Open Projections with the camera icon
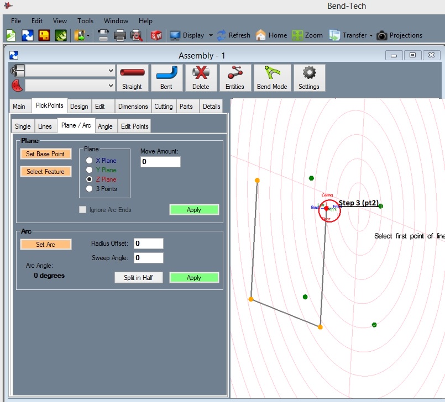 [x=399, y=35]
